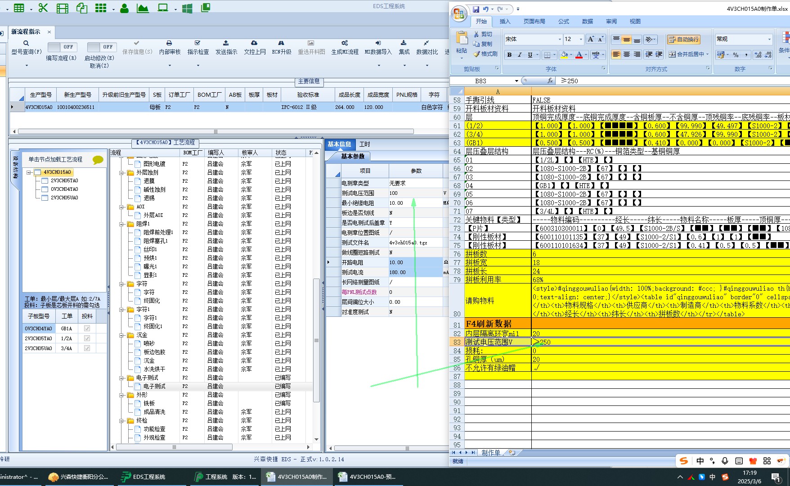Open the 内部审核 dropdown arrow

170,66
